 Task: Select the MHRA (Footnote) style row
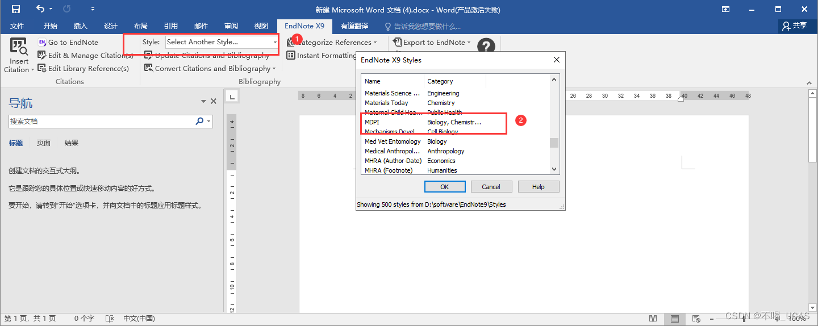pyautogui.click(x=456, y=170)
